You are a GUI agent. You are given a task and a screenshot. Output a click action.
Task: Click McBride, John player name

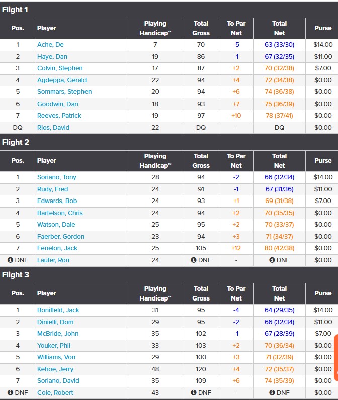tap(58, 334)
